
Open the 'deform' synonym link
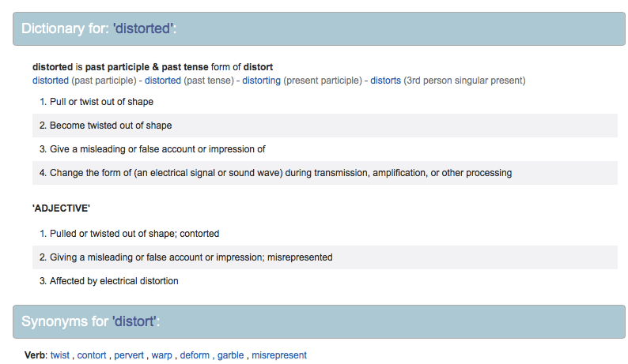pos(195,355)
